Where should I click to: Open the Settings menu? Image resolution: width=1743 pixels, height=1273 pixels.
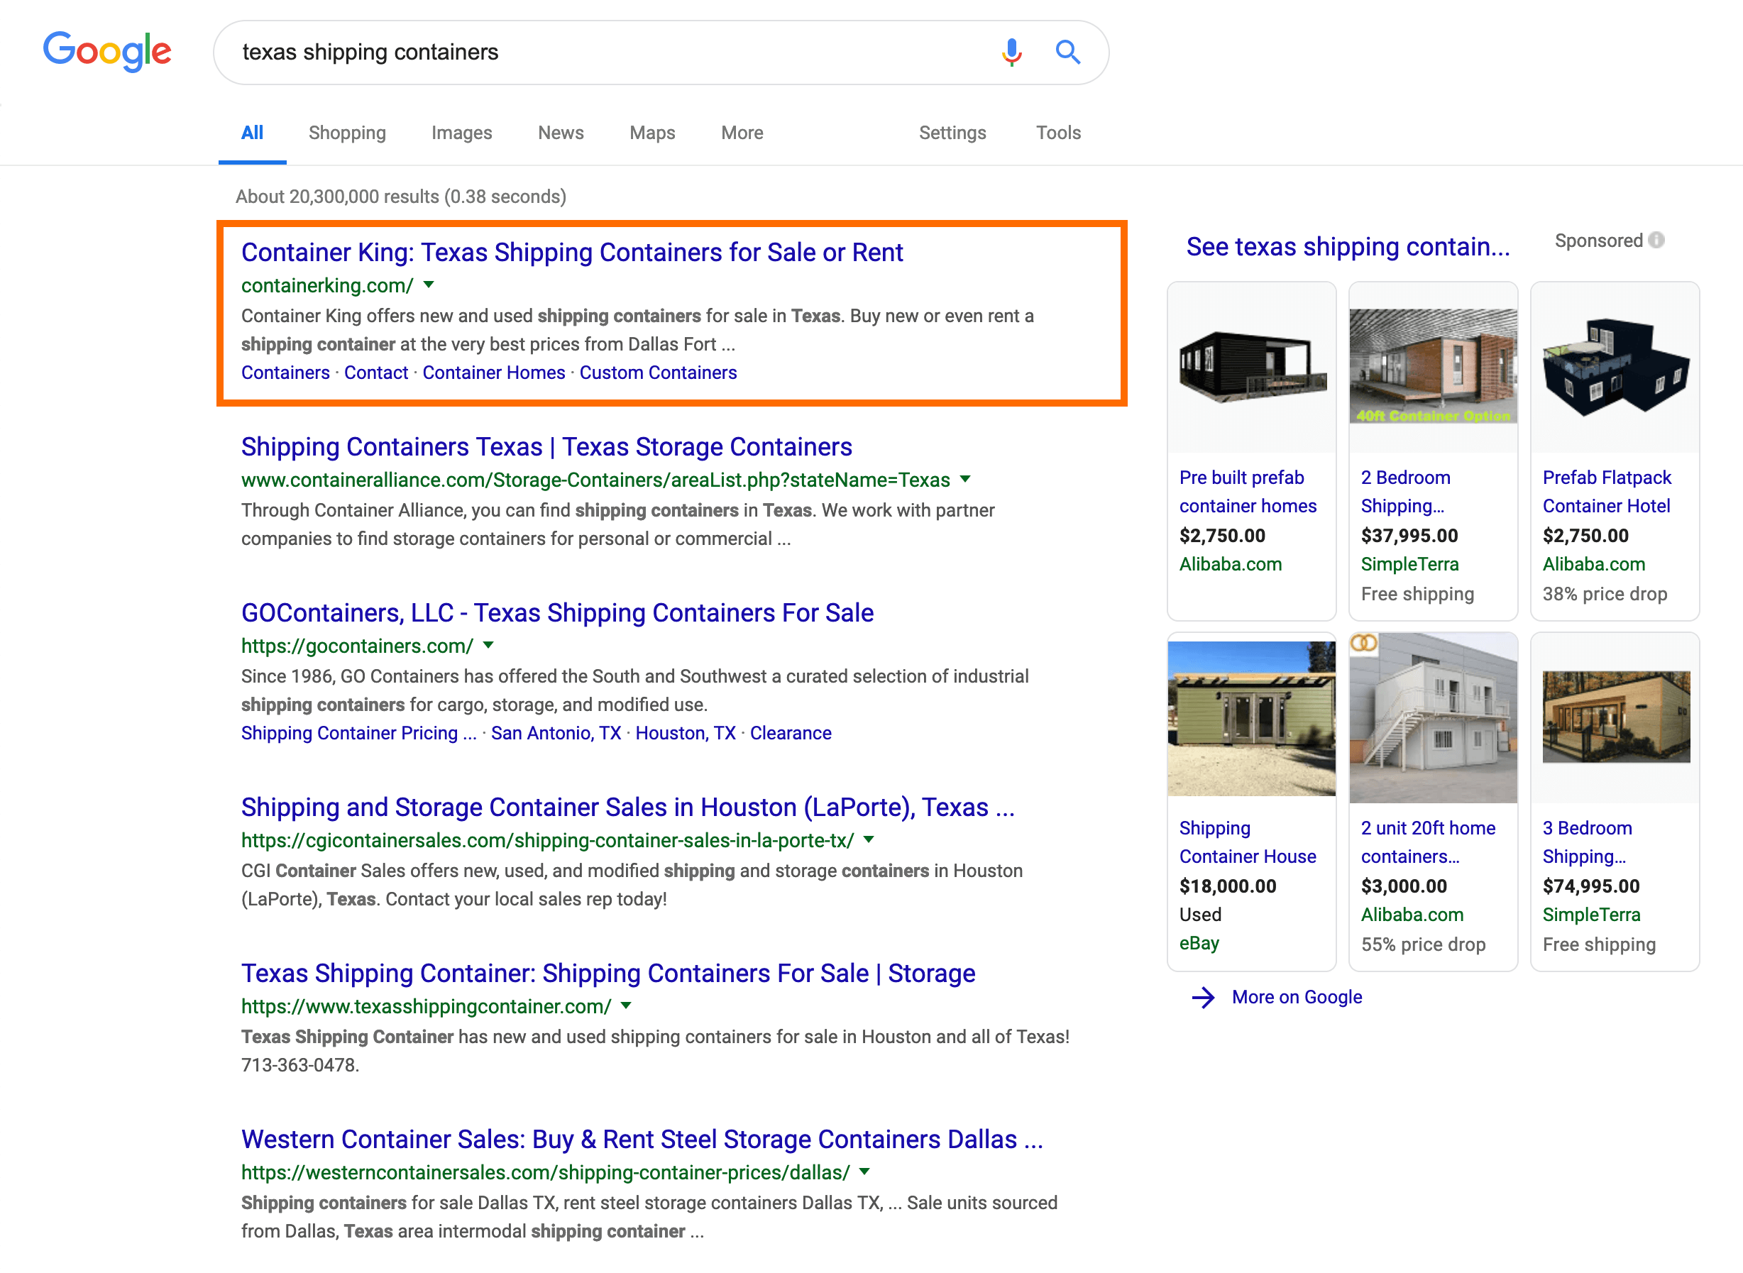[x=952, y=133]
